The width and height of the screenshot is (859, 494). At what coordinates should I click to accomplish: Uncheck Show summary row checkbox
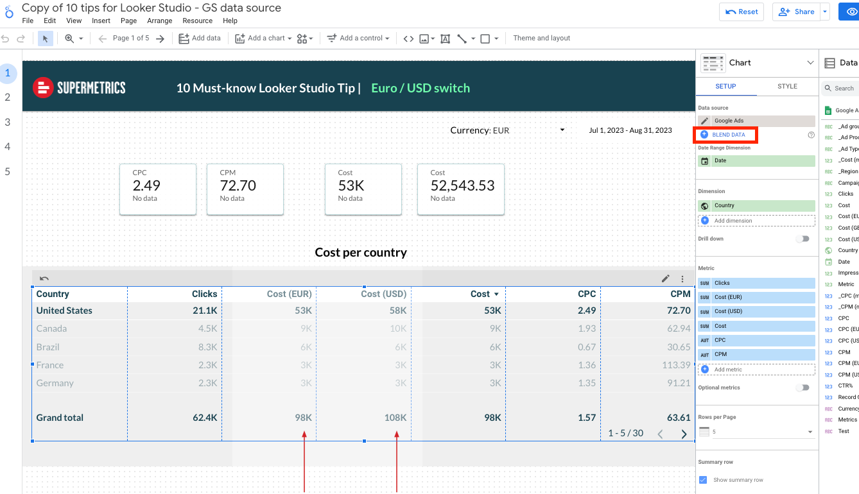click(x=703, y=480)
